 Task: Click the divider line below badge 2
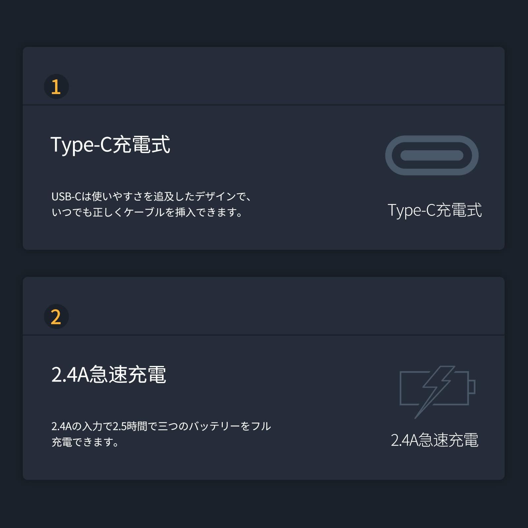(263, 335)
